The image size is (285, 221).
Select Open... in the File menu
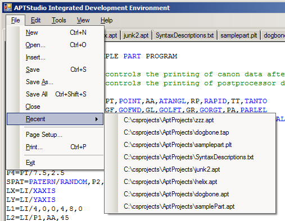(x=55, y=45)
